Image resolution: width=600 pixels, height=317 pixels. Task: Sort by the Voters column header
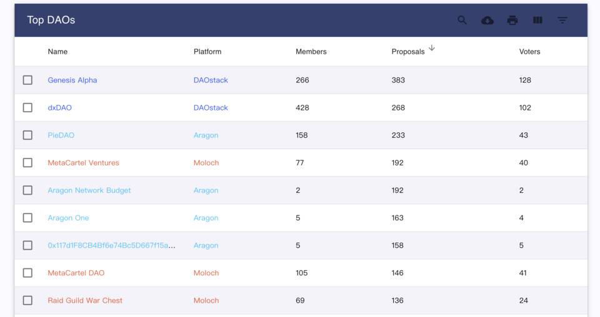pos(529,52)
